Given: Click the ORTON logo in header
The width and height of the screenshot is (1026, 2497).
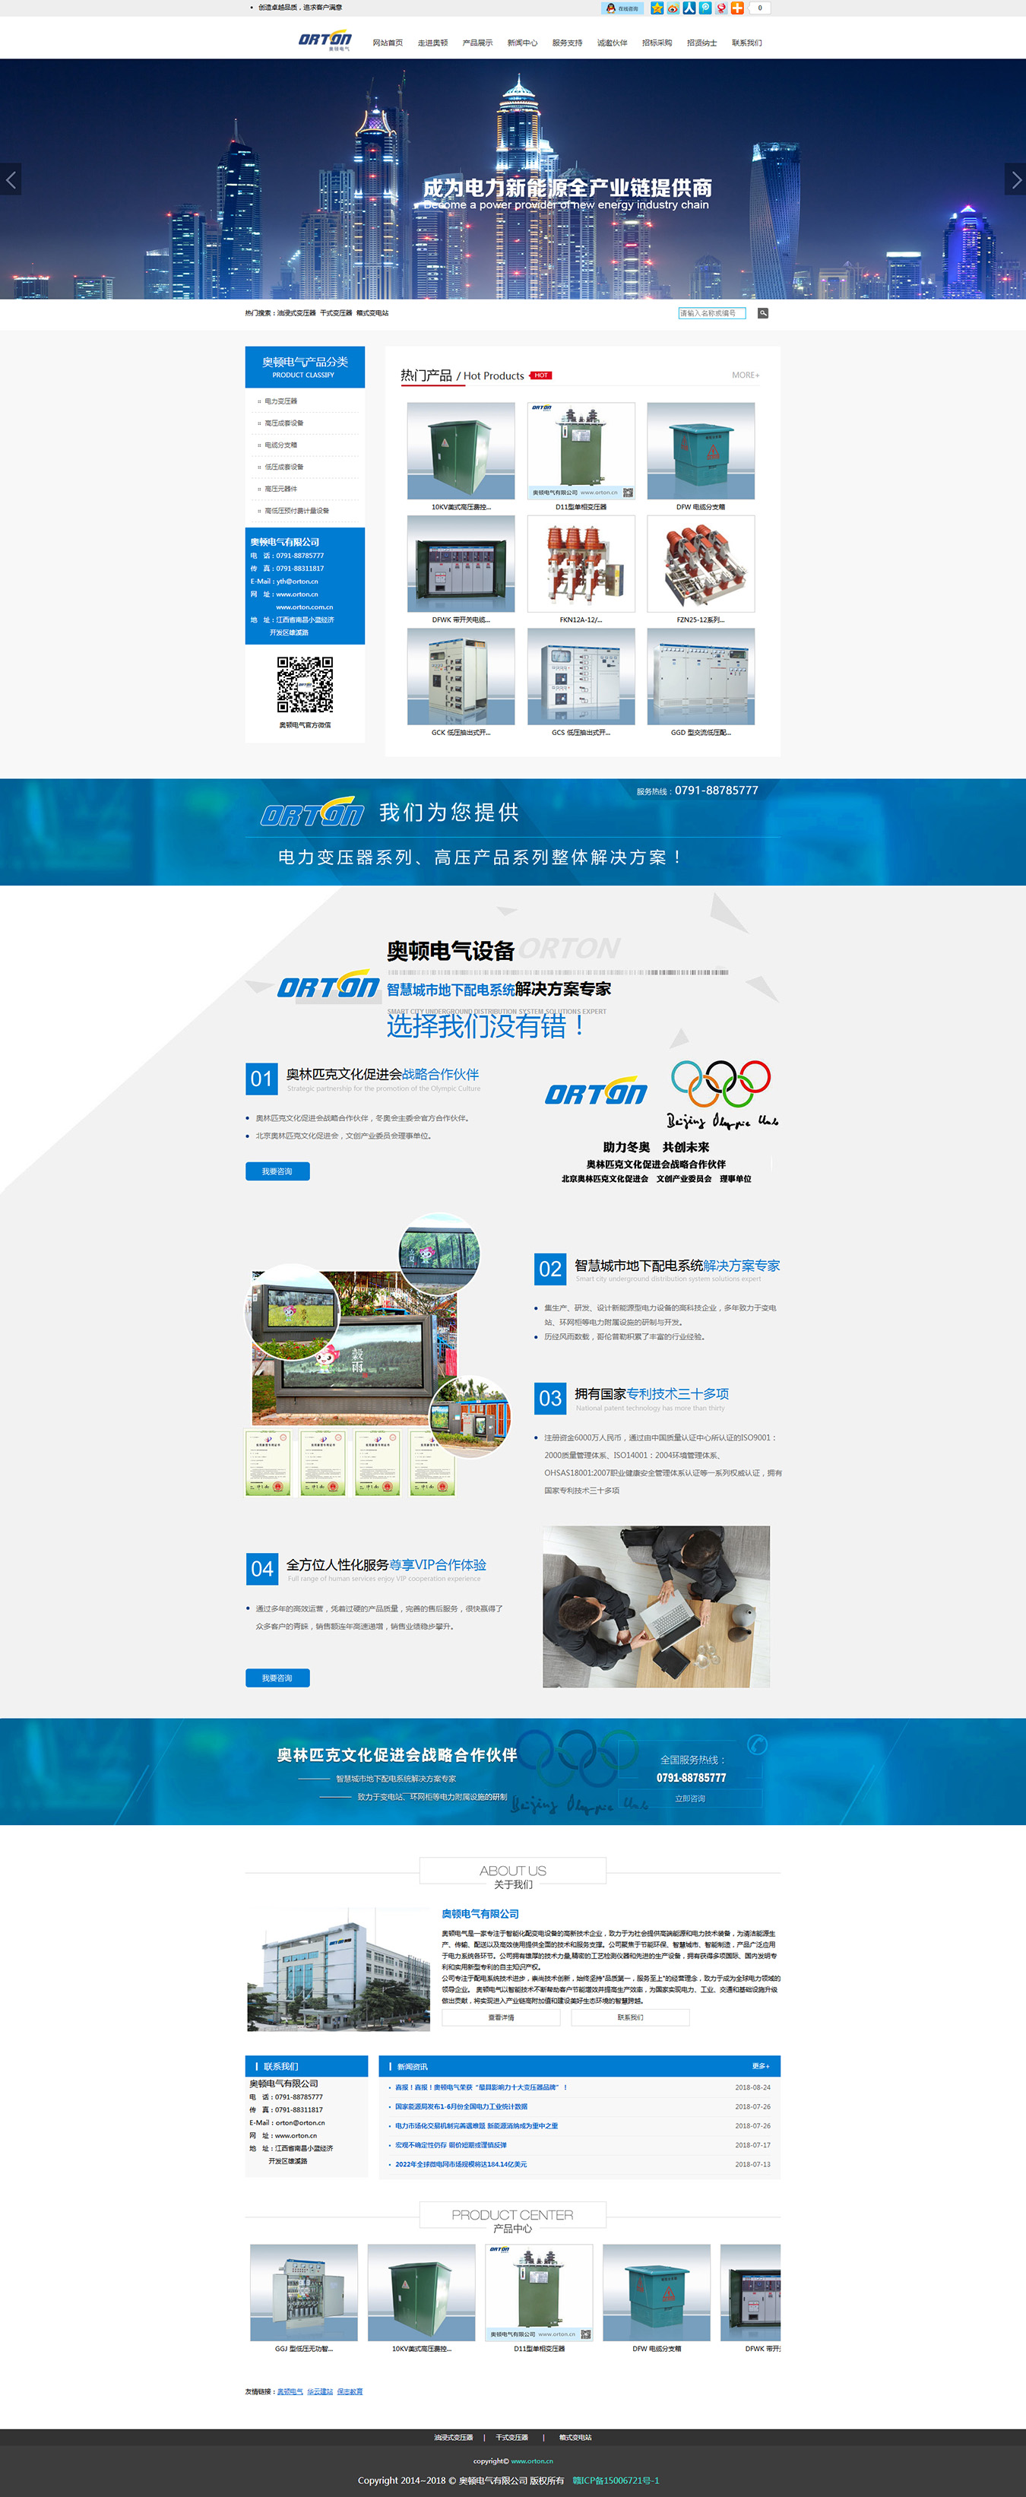Looking at the screenshot, I should pos(325,41).
